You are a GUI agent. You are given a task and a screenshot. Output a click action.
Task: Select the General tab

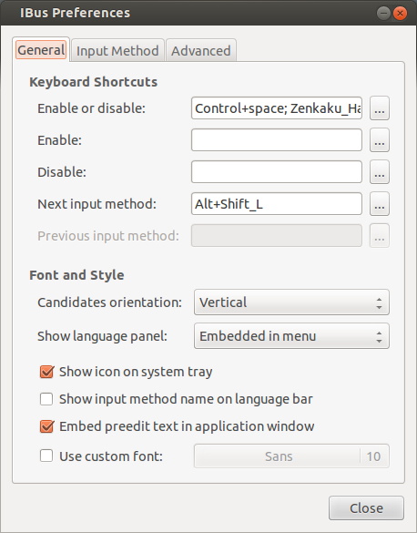pyautogui.click(x=41, y=50)
